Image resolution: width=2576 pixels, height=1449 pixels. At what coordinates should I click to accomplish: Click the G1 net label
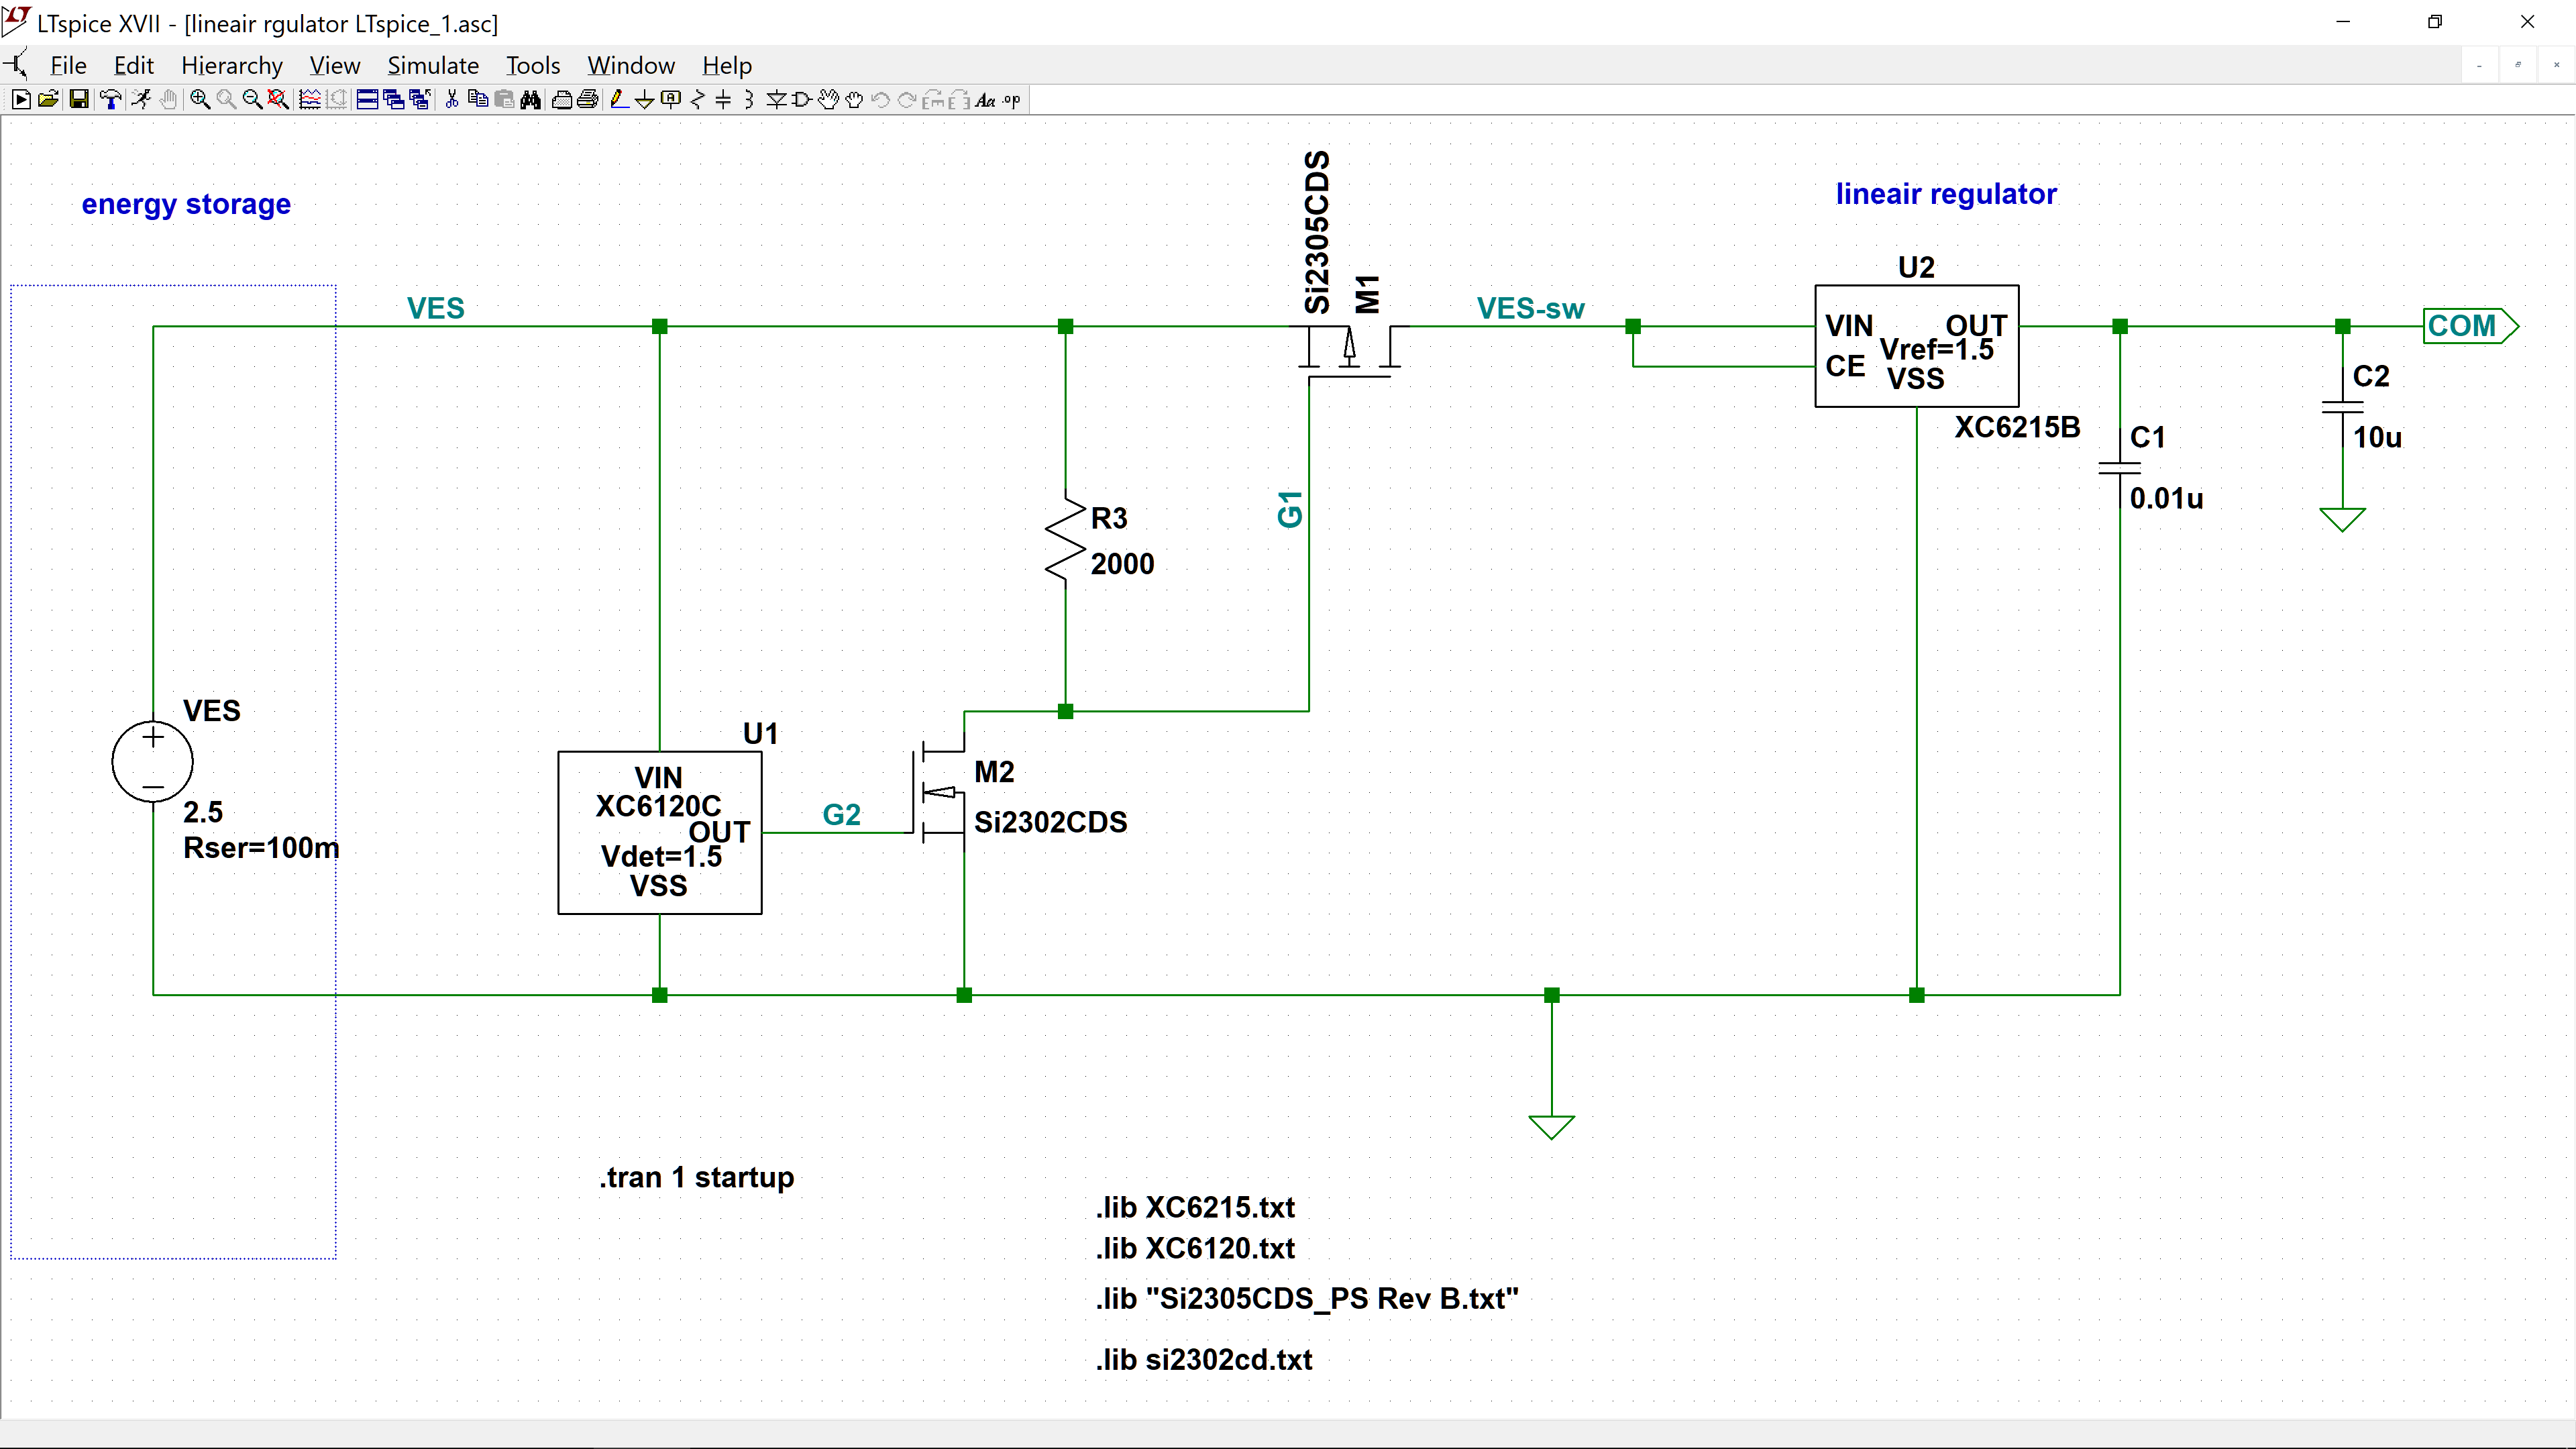[x=1290, y=509]
